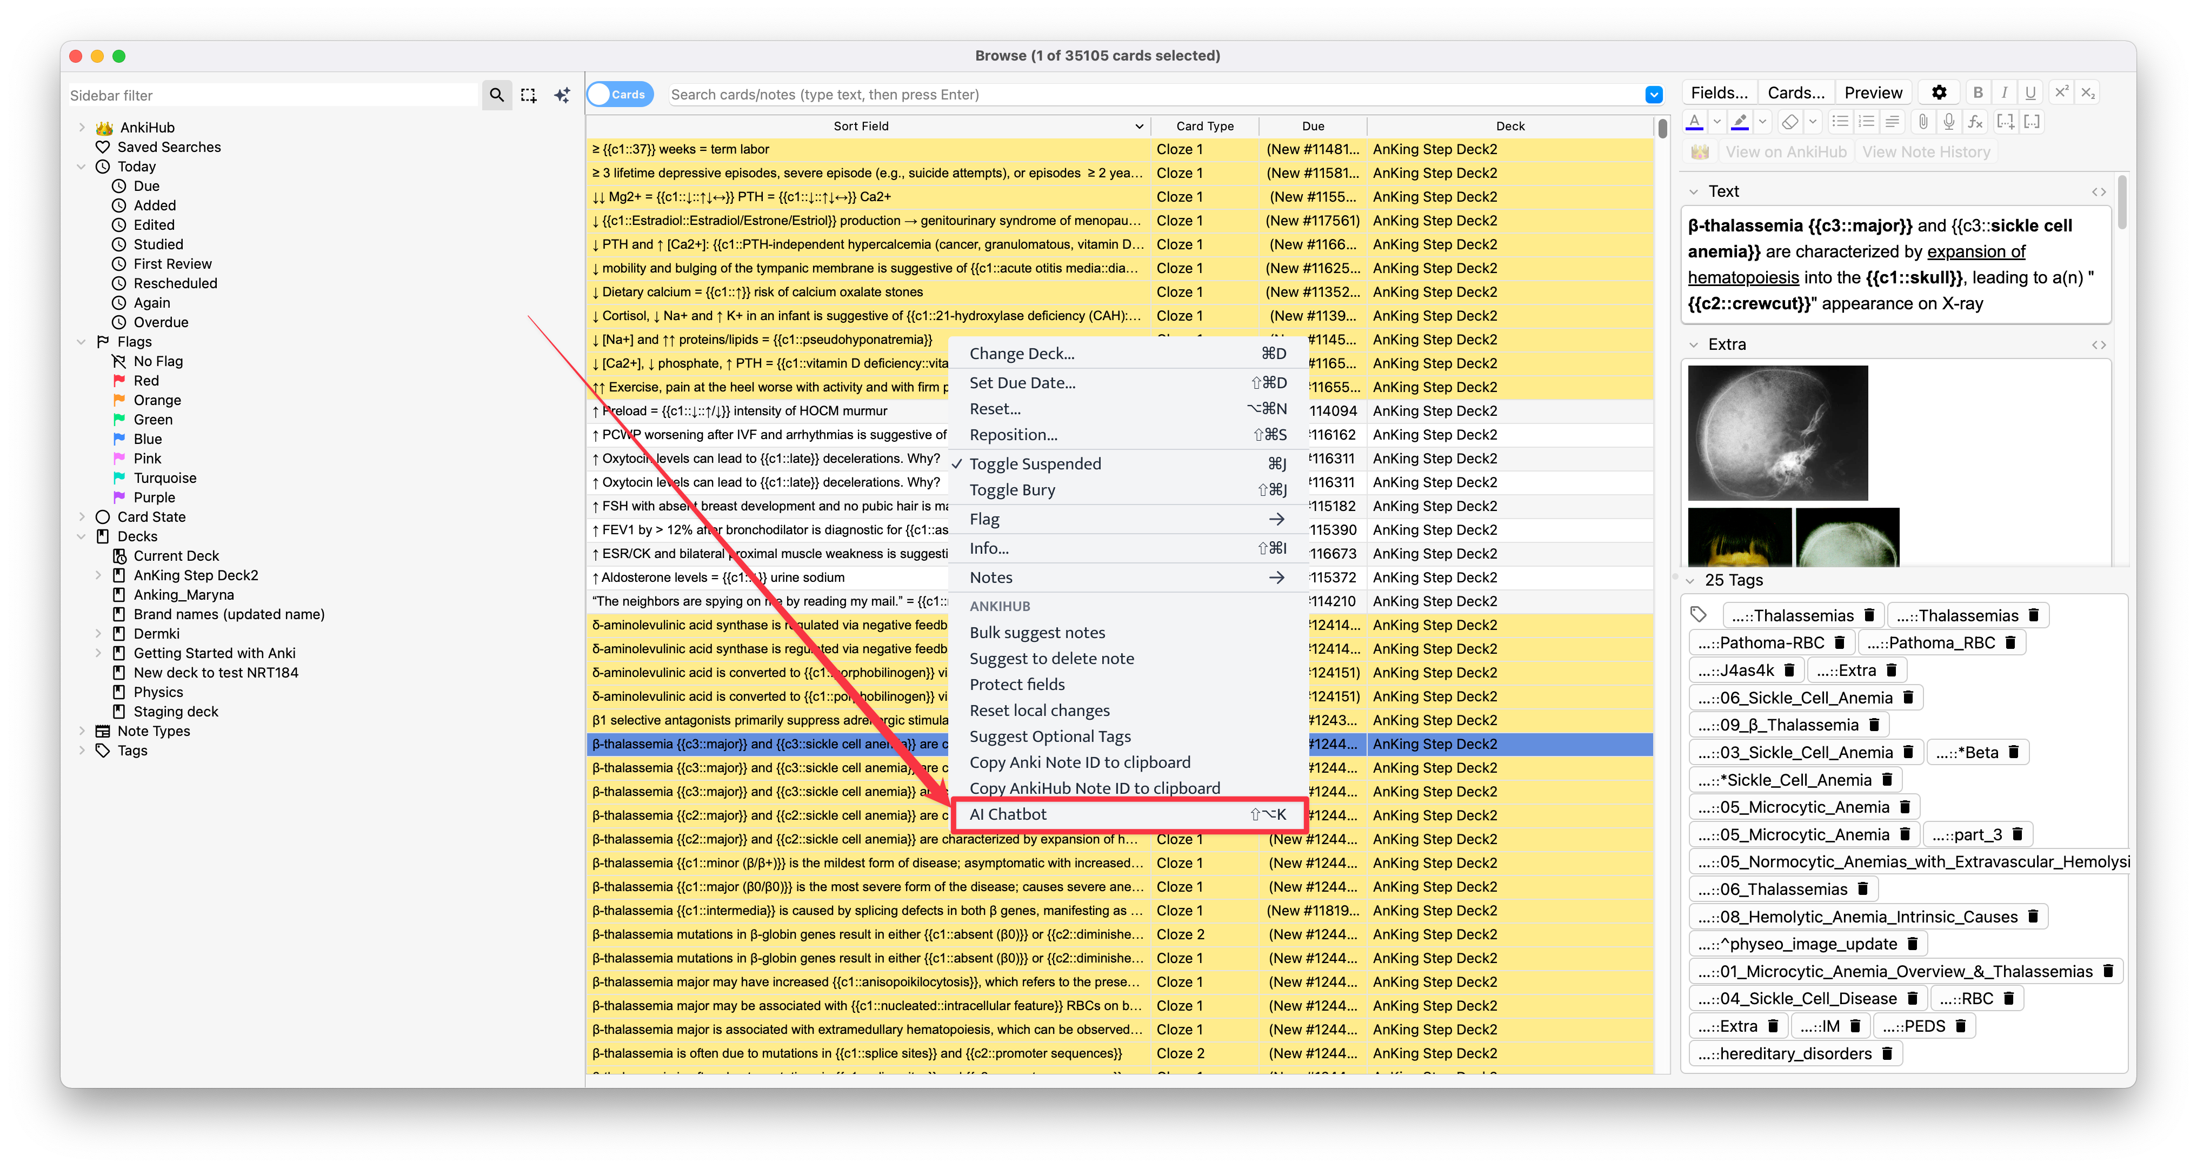The width and height of the screenshot is (2197, 1168).
Task: Click the new cloze deletion bracket icon
Action: click(x=2005, y=122)
